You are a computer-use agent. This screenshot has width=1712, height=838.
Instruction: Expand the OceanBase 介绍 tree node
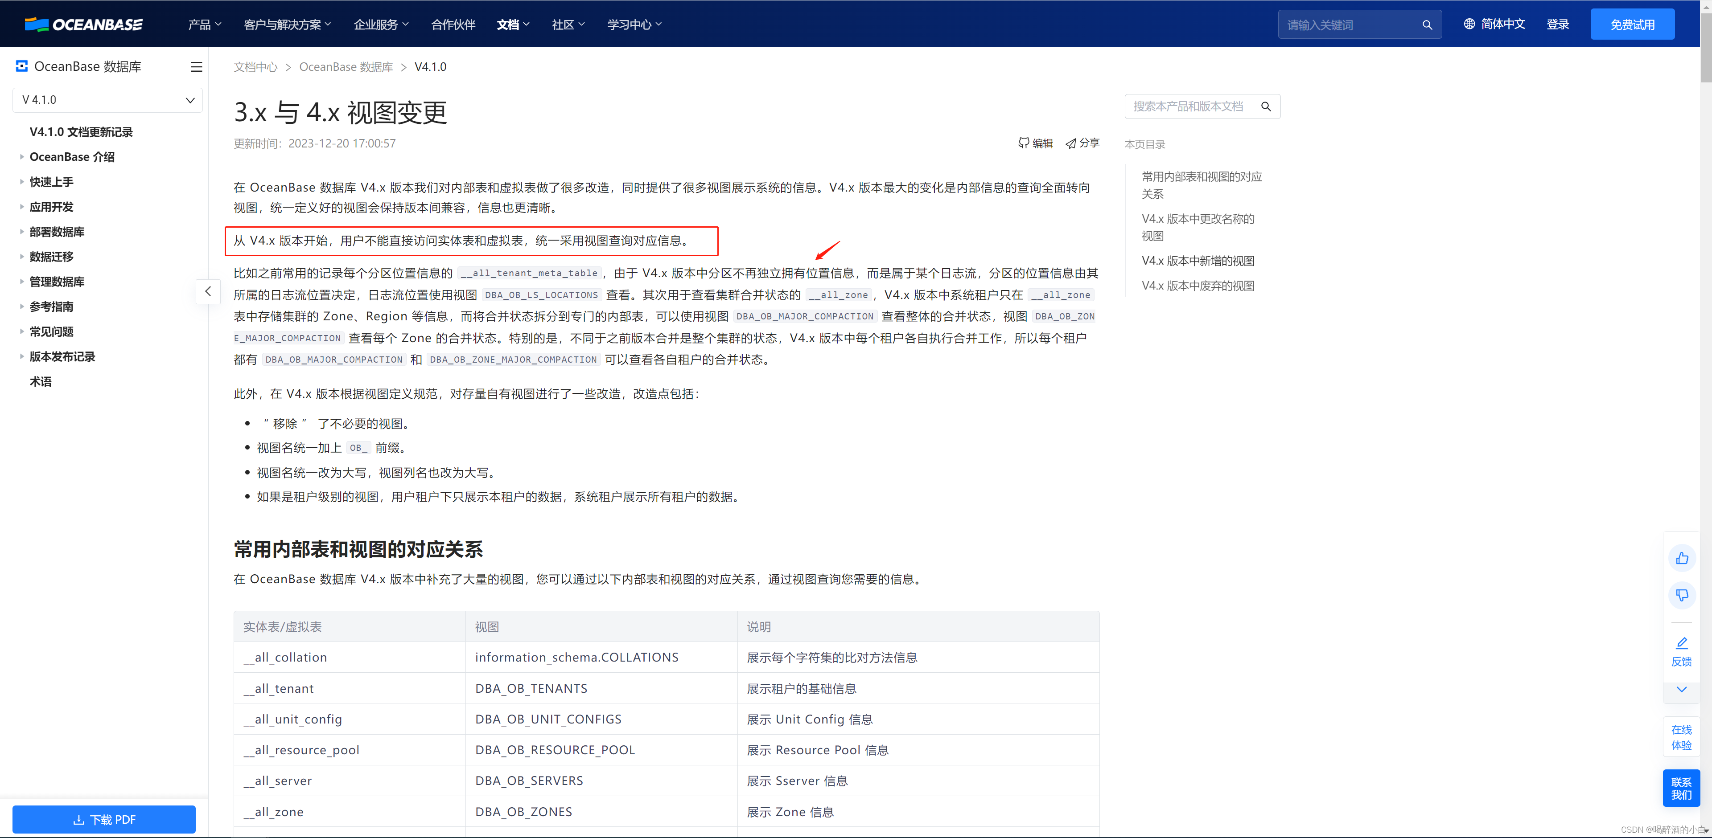22,157
